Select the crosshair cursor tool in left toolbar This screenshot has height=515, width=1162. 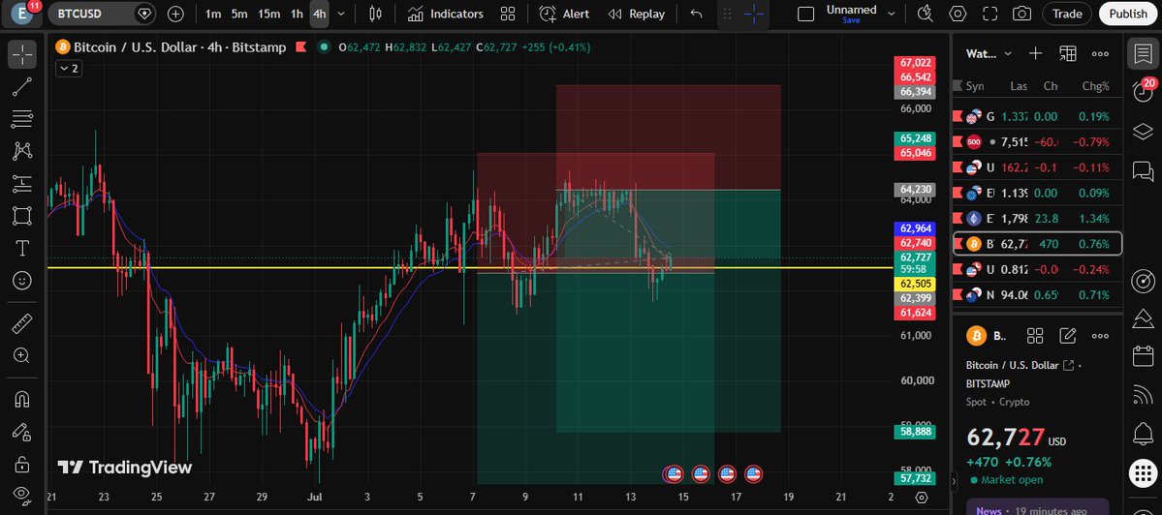(22, 55)
